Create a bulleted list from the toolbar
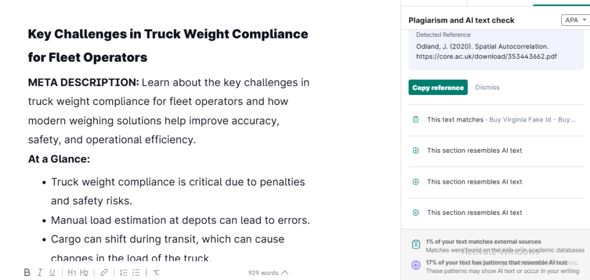 pyautogui.click(x=136, y=273)
